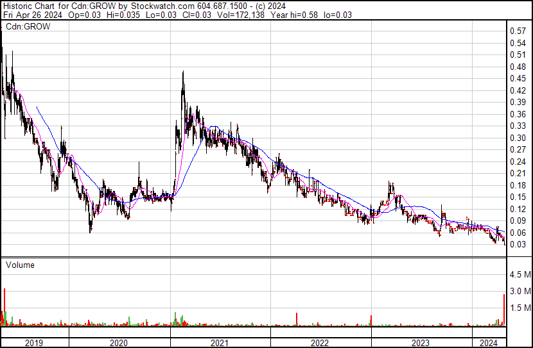Click the Stockwatch.com text in header
Image resolution: width=533 pixels, height=348 pixels.
(x=163, y=6)
